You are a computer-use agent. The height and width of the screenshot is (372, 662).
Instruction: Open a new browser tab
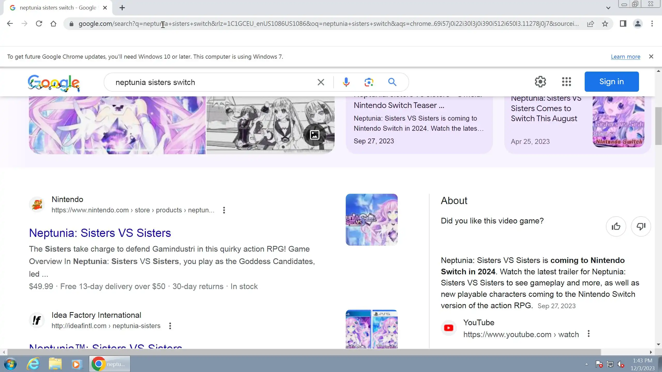click(x=122, y=8)
